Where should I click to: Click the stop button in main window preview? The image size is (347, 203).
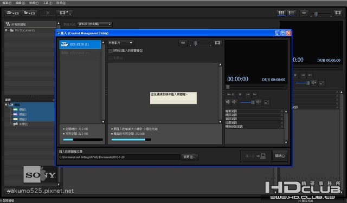(x=295, y=75)
